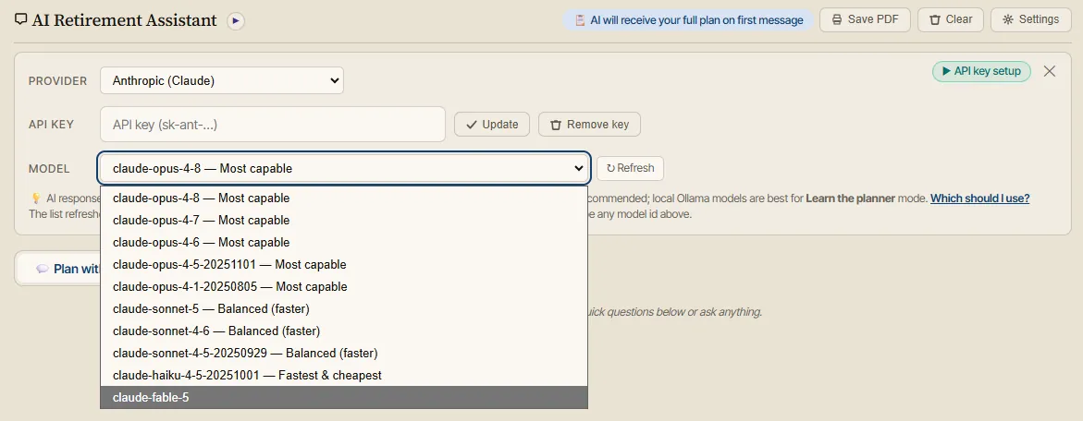Image resolution: width=1083 pixels, height=421 pixels.
Task: Click the play icon beside AI Retirement Assistant
Action: 236,20
